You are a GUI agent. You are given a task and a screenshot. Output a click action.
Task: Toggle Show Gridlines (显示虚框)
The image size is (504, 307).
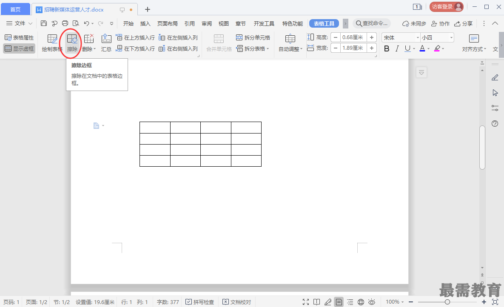(19, 48)
